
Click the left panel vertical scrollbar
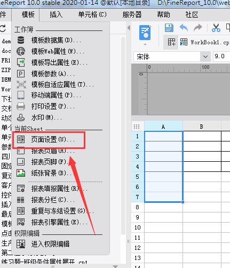pyautogui.click(x=123, y=135)
